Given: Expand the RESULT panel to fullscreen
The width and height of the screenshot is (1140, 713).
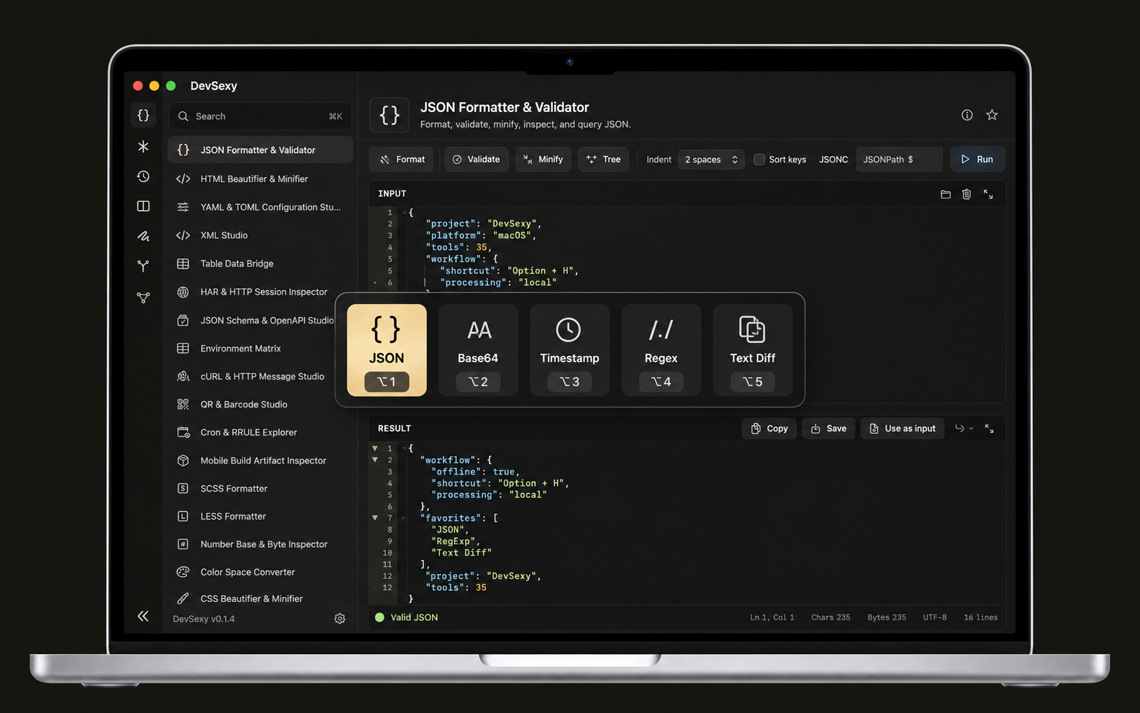Looking at the screenshot, I should coord(989,428).
